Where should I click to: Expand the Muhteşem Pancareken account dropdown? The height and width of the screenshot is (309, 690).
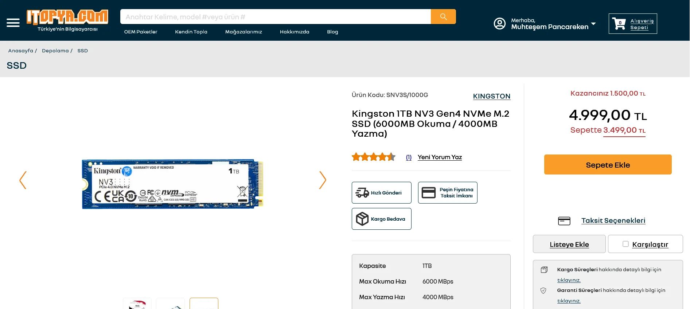pyautogui.click(x=593, y=24)
